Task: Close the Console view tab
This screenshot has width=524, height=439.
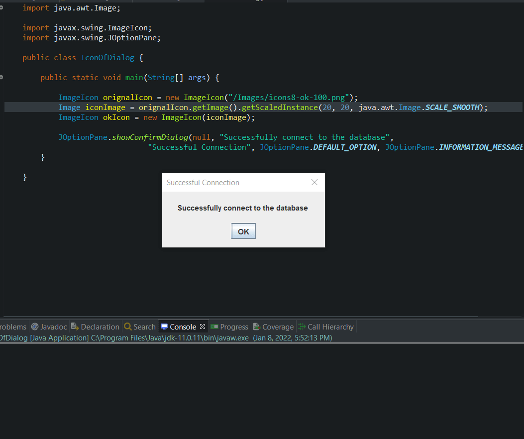Action: click(x=202, y=327)
